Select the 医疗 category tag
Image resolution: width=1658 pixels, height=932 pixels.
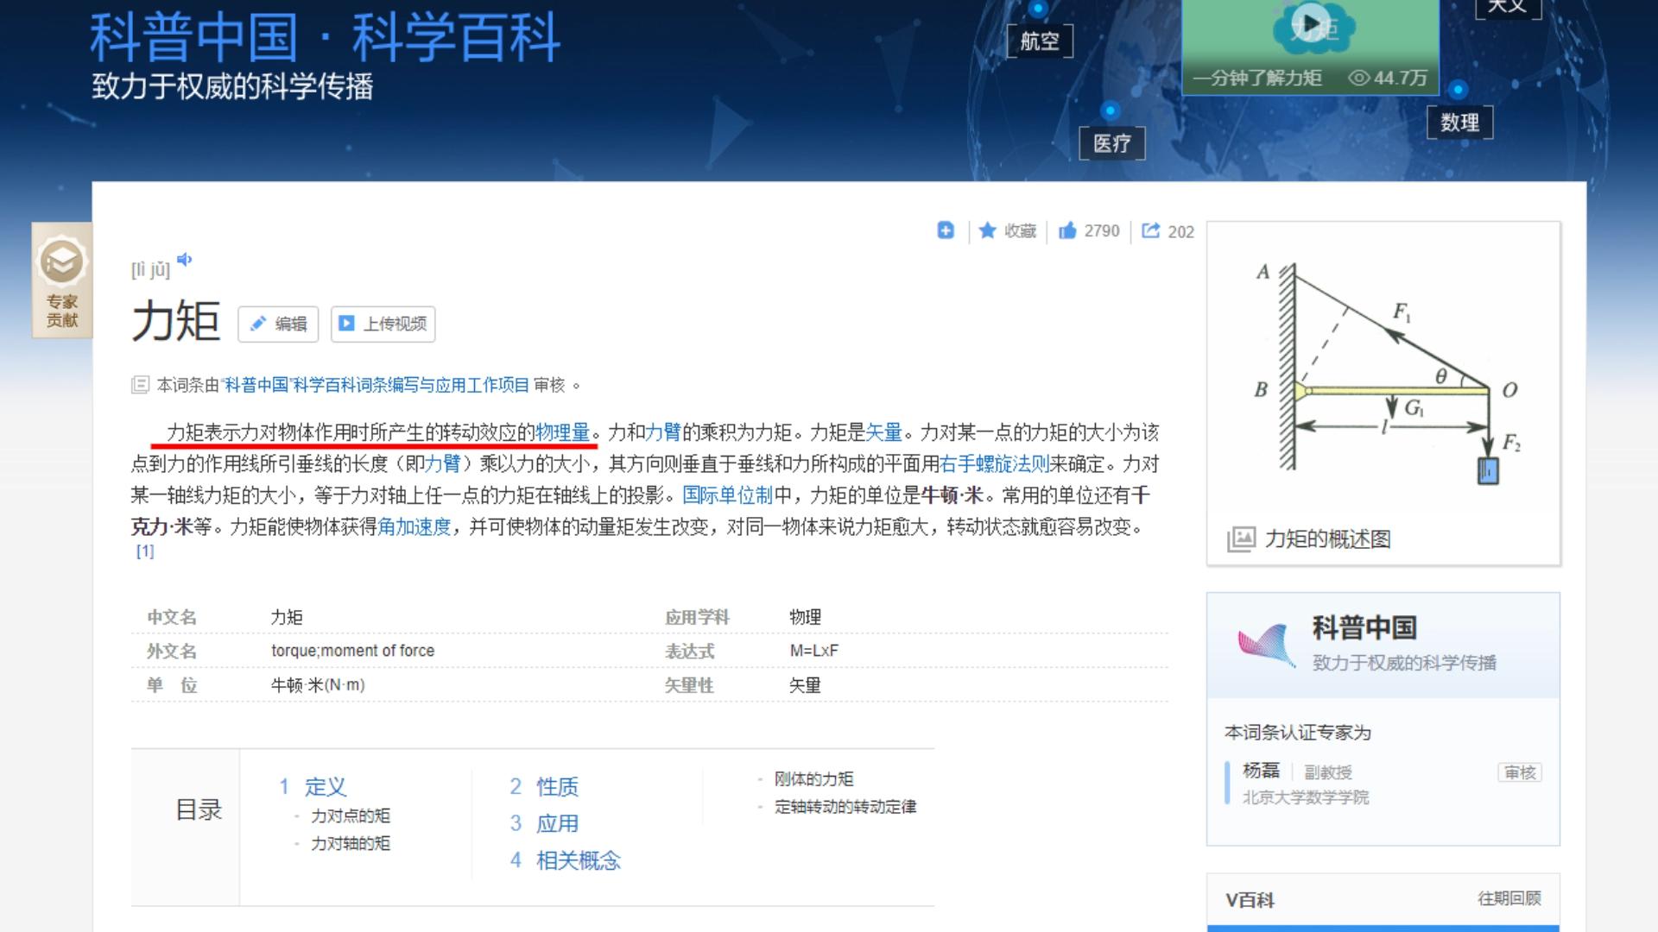tap(1112, 144)
